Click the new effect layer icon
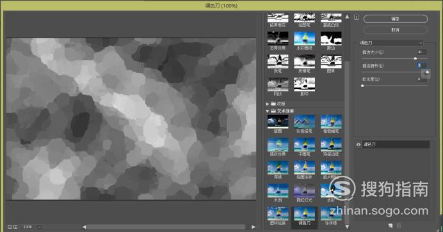The height and width of the screenshot is (232, 443). (x=391, y=226)
